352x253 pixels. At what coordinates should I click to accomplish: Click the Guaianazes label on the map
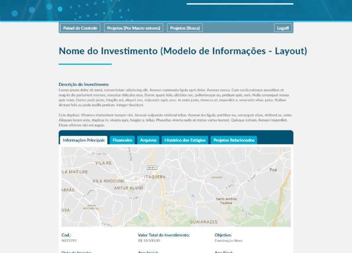pos(204,222)
